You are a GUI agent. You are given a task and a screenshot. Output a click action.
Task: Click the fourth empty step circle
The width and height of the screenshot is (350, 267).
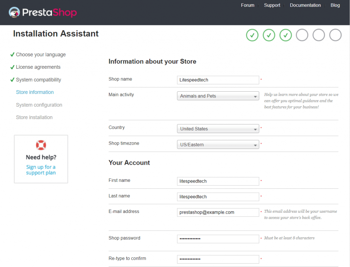point(302,35)
